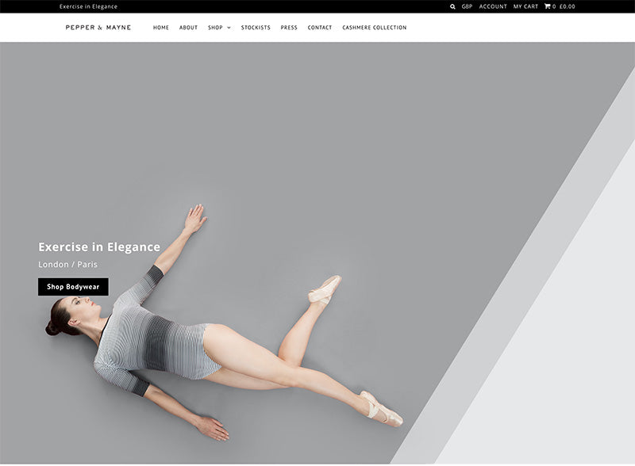Screen dimensions: 635x466
Task: Click the Pepper & Mayne logo
Action: (x=98, y=28)
